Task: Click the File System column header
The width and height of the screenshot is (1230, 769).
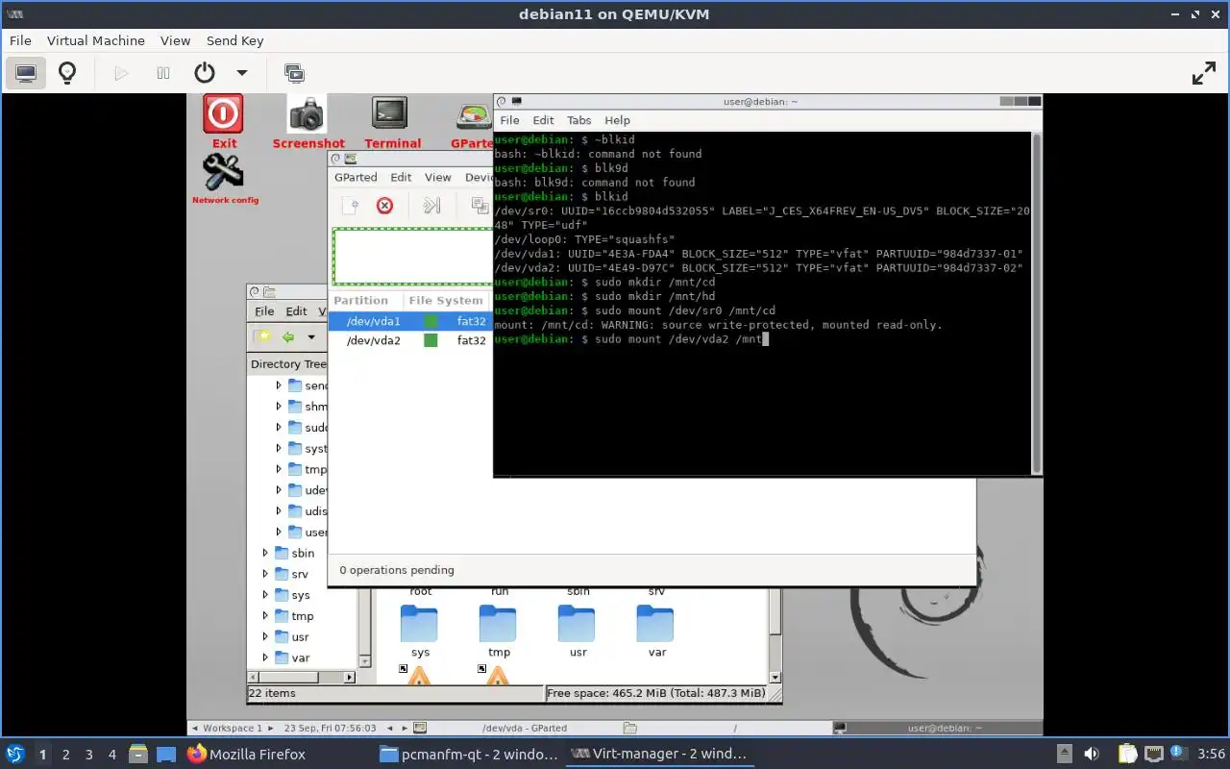Action: pos(447,300)
